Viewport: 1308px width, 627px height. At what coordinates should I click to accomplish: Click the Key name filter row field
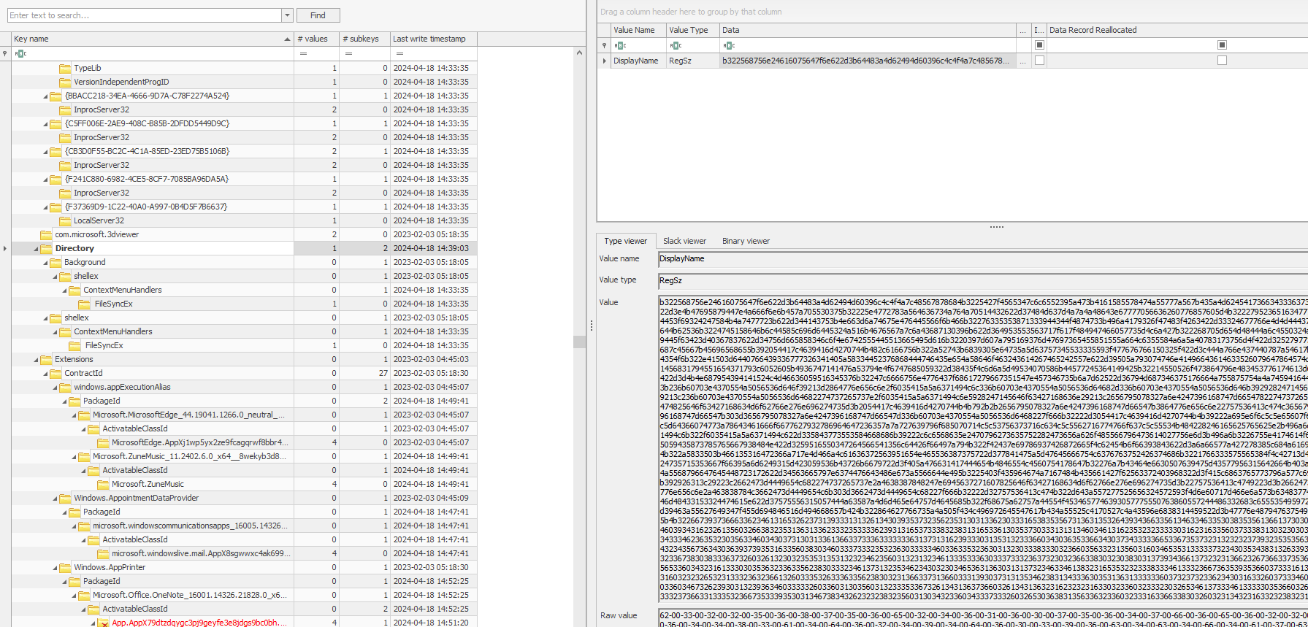152,53
